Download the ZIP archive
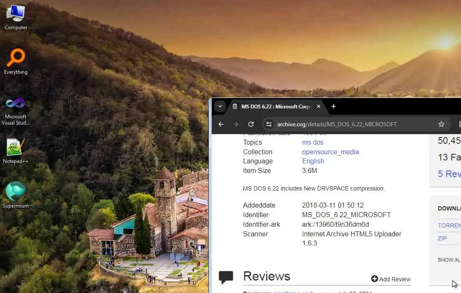 (x=442, y=238)
